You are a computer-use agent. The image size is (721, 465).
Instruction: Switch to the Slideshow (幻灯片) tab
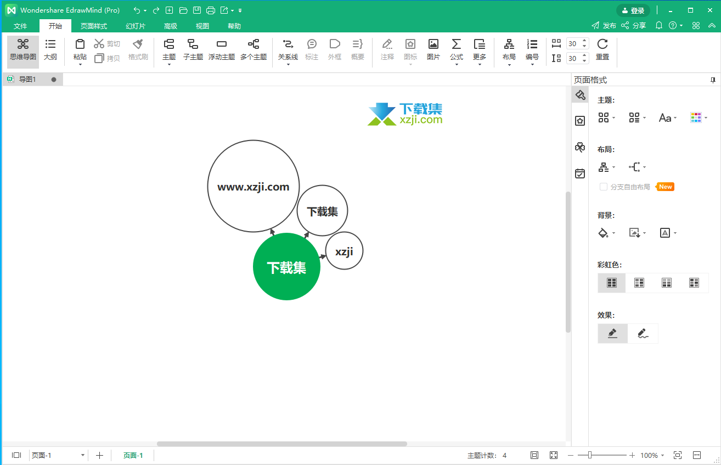click(136, 26)
